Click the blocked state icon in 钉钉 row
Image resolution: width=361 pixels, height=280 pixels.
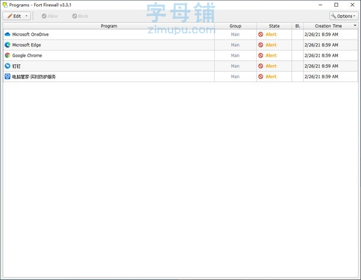[x=261, y=66]
